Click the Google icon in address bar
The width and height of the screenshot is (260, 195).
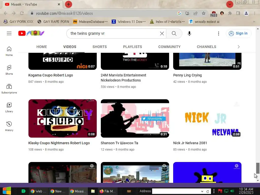pos(179,13)
